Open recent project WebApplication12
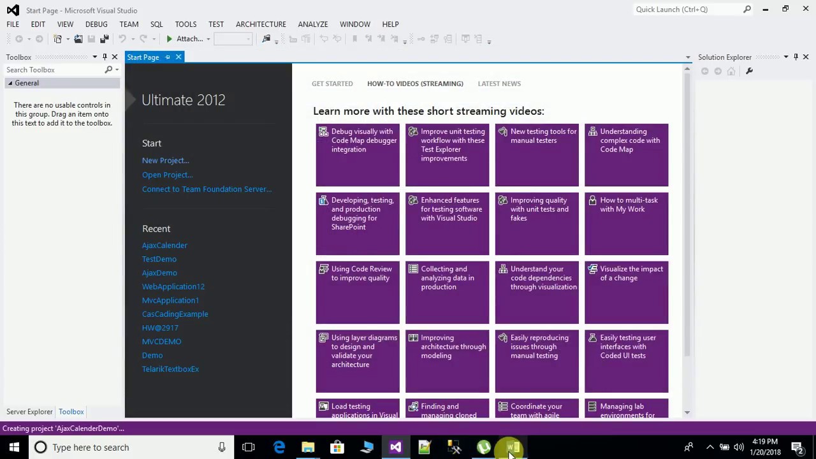Viewport: 816px width, 459px height. click(173, 287)
